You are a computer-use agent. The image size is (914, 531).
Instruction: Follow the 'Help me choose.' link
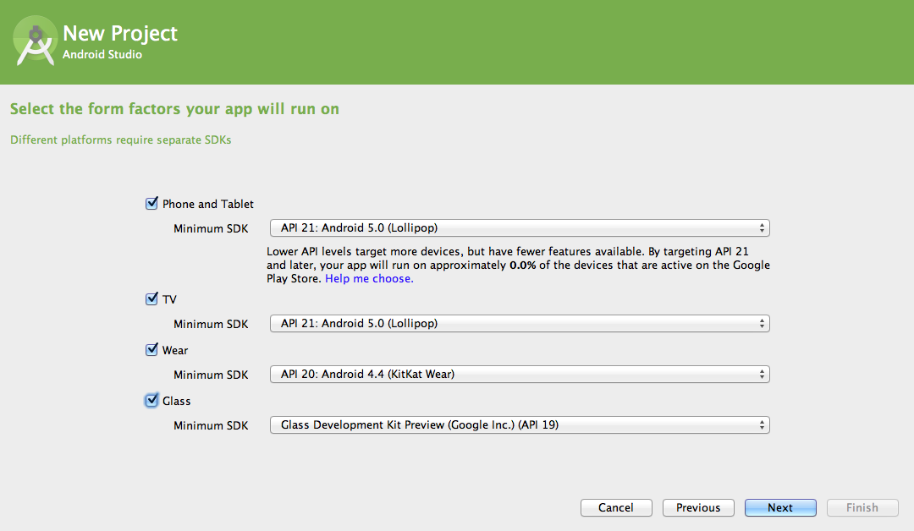pos(369,279)
